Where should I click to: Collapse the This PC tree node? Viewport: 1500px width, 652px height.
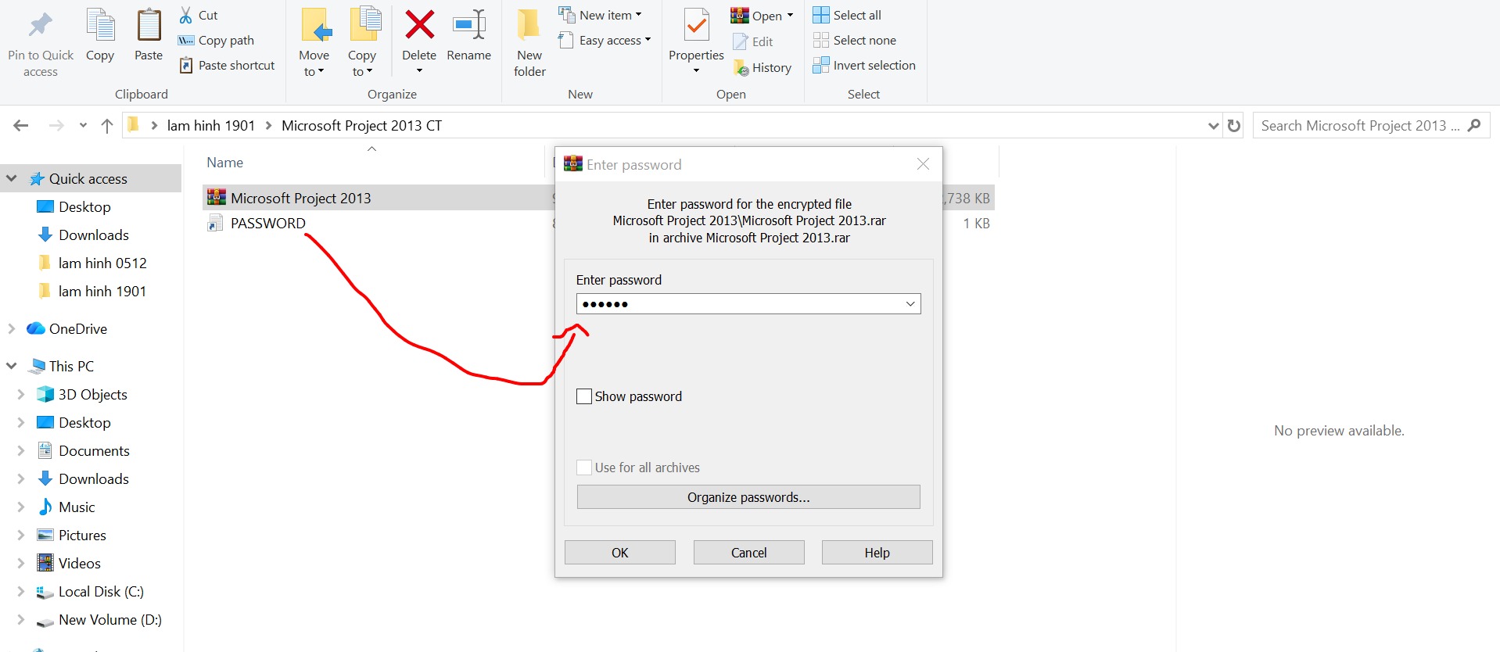12,366
